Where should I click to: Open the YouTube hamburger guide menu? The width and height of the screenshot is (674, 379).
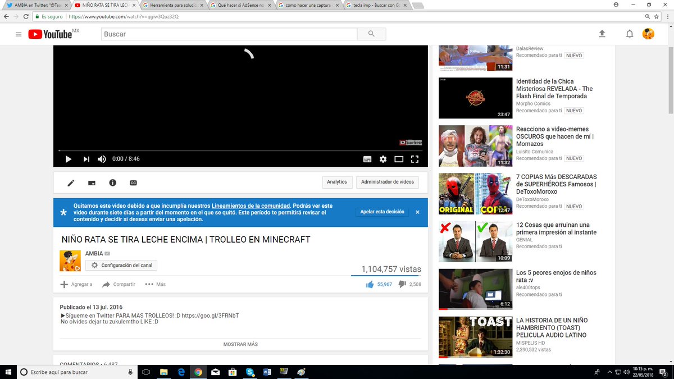point(19,34)
